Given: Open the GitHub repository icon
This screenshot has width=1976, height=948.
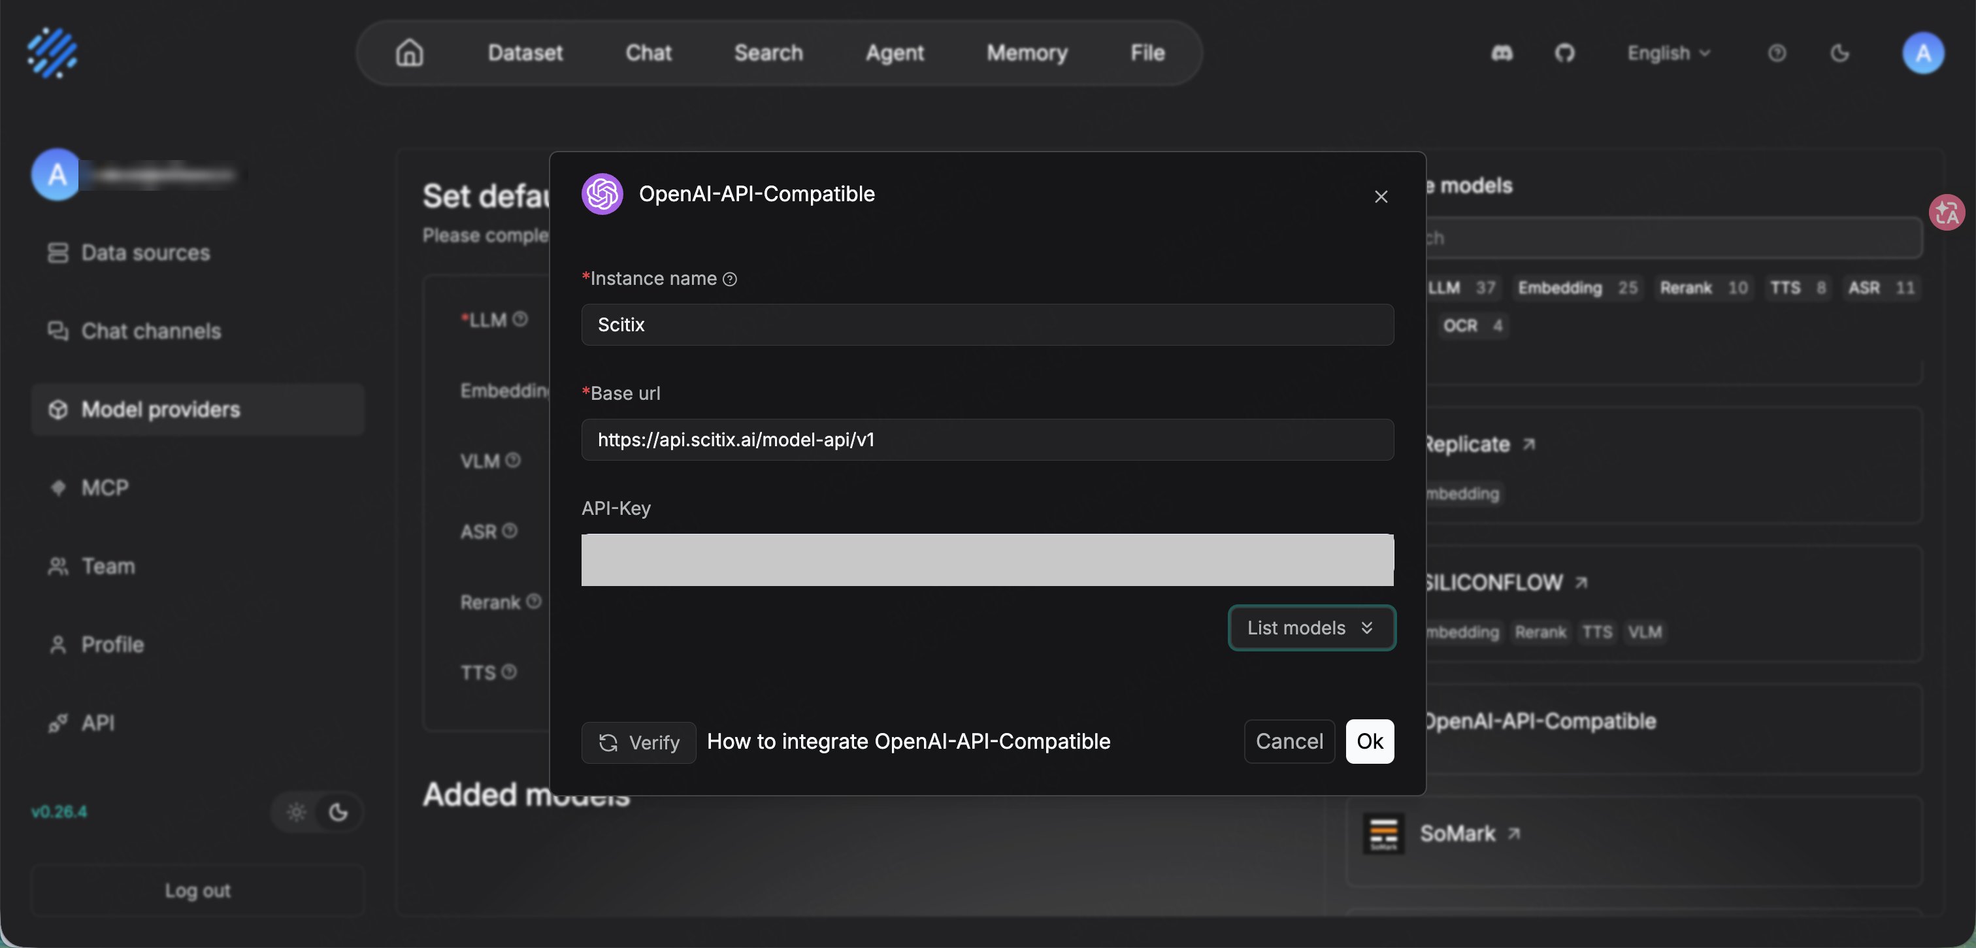Looking at the screenshot, I should coord(1565,53).
